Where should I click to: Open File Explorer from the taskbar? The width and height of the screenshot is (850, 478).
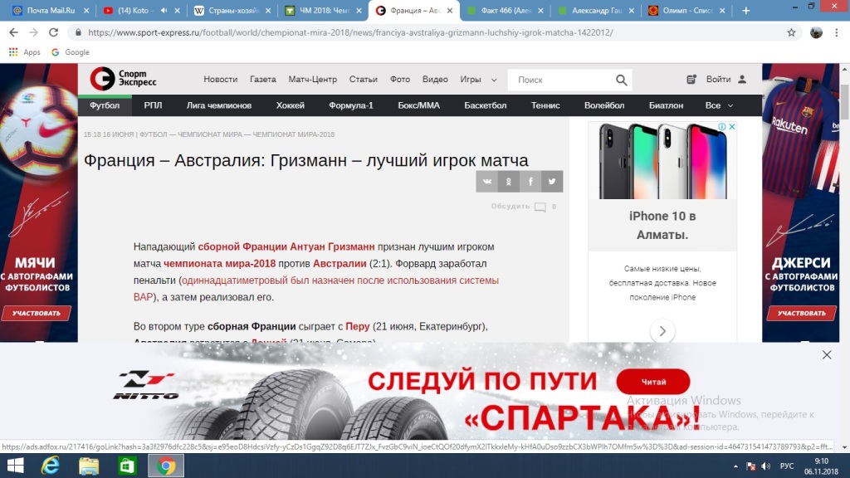[89, 466]
